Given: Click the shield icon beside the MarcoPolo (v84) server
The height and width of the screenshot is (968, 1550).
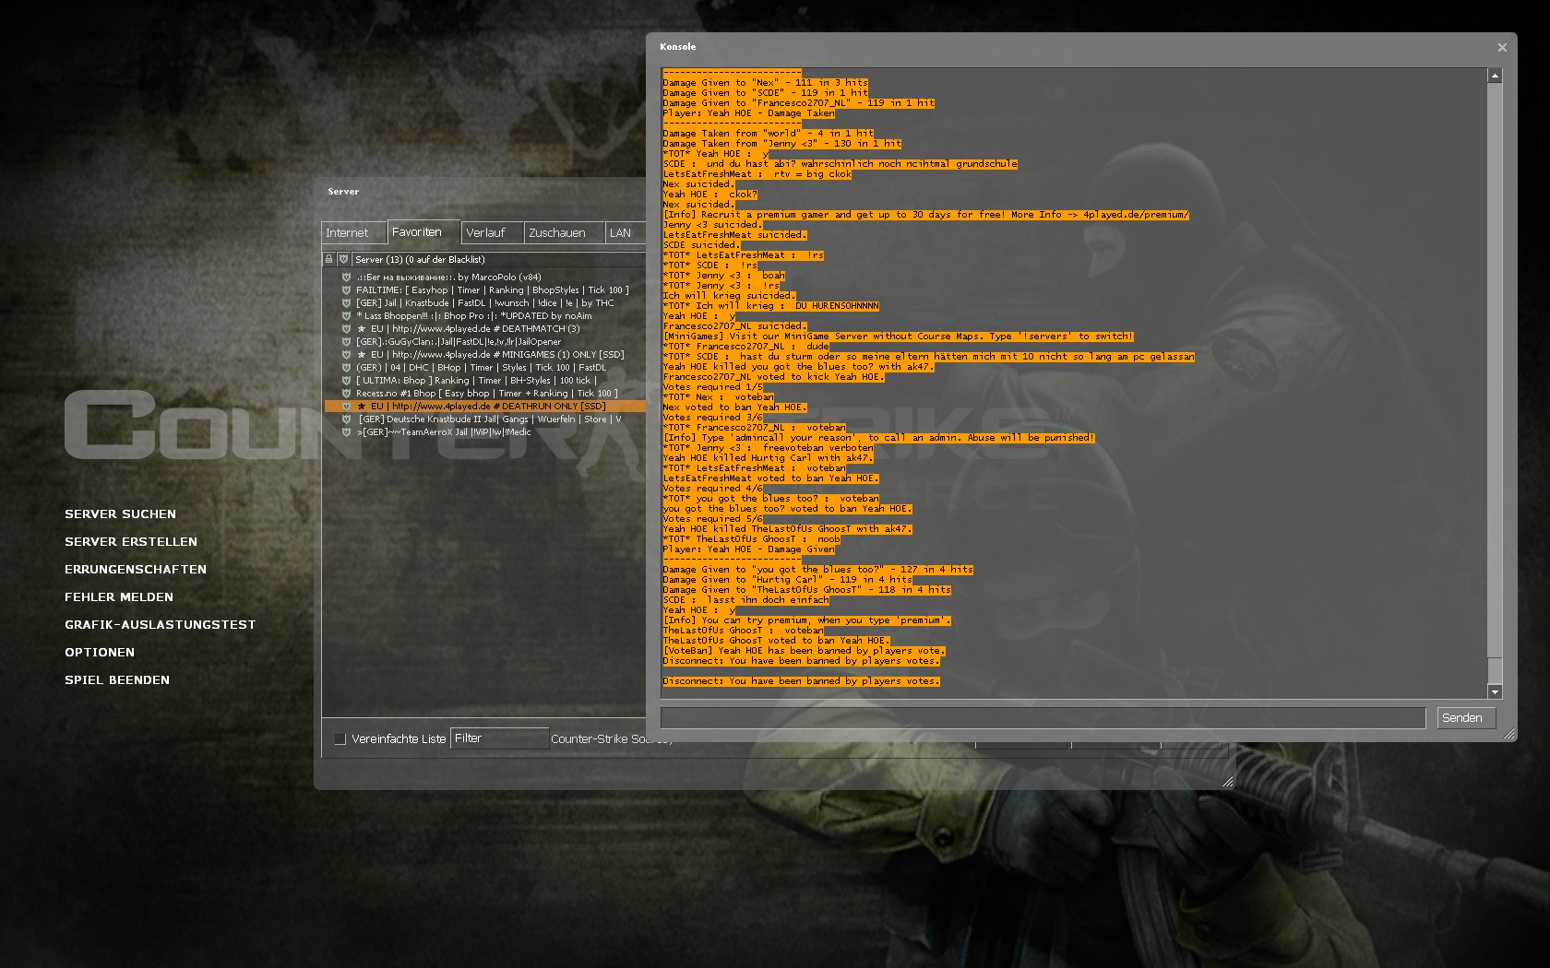Looking at the screenshot, I should point(346,277).
